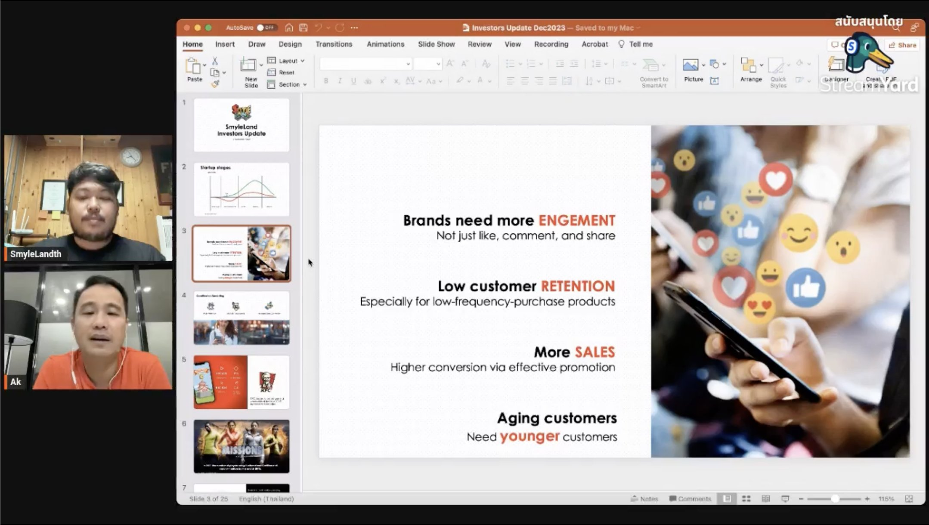
Task: Click the Reset slide button
Action: point(281,72)
